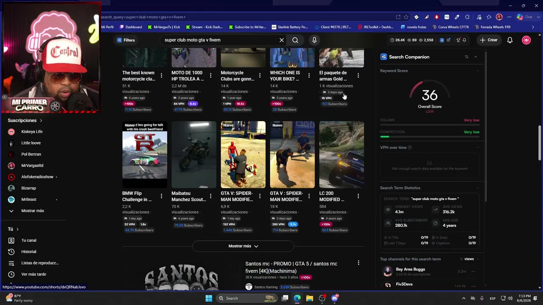The image size is (543, 305).
Task: Expand the Suscripciones section
Action: click(25, 120)
